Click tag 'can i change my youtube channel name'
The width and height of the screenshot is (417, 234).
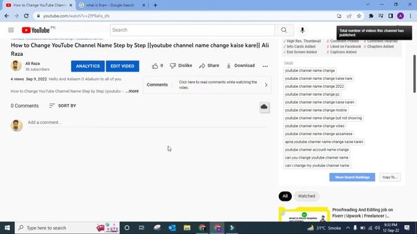pos(317,166)
